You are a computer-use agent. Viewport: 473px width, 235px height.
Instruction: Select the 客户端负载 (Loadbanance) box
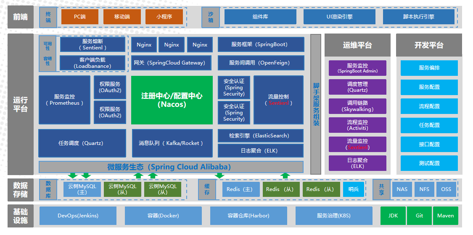click(92, 63)
